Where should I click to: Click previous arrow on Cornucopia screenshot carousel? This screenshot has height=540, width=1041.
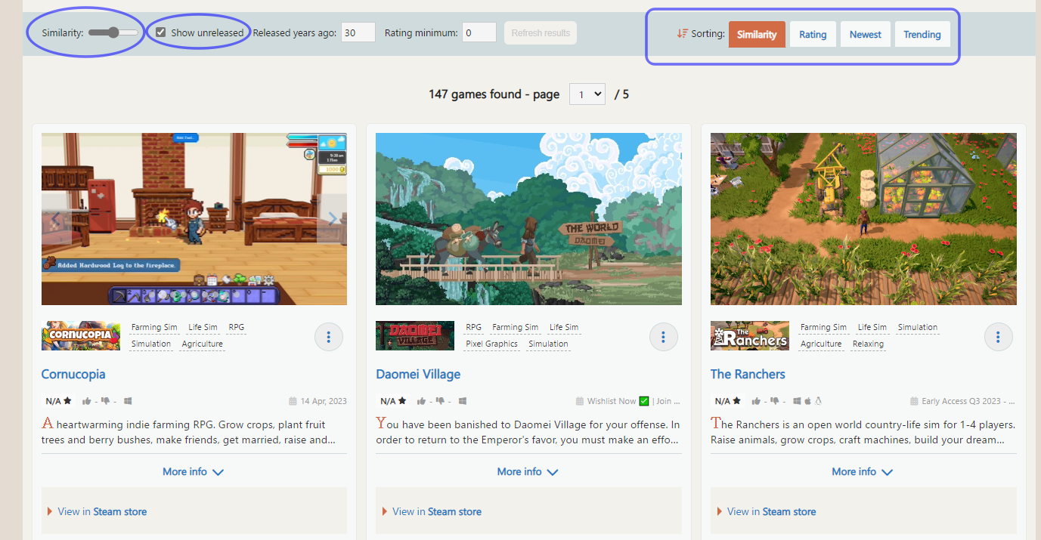[56, 219]
